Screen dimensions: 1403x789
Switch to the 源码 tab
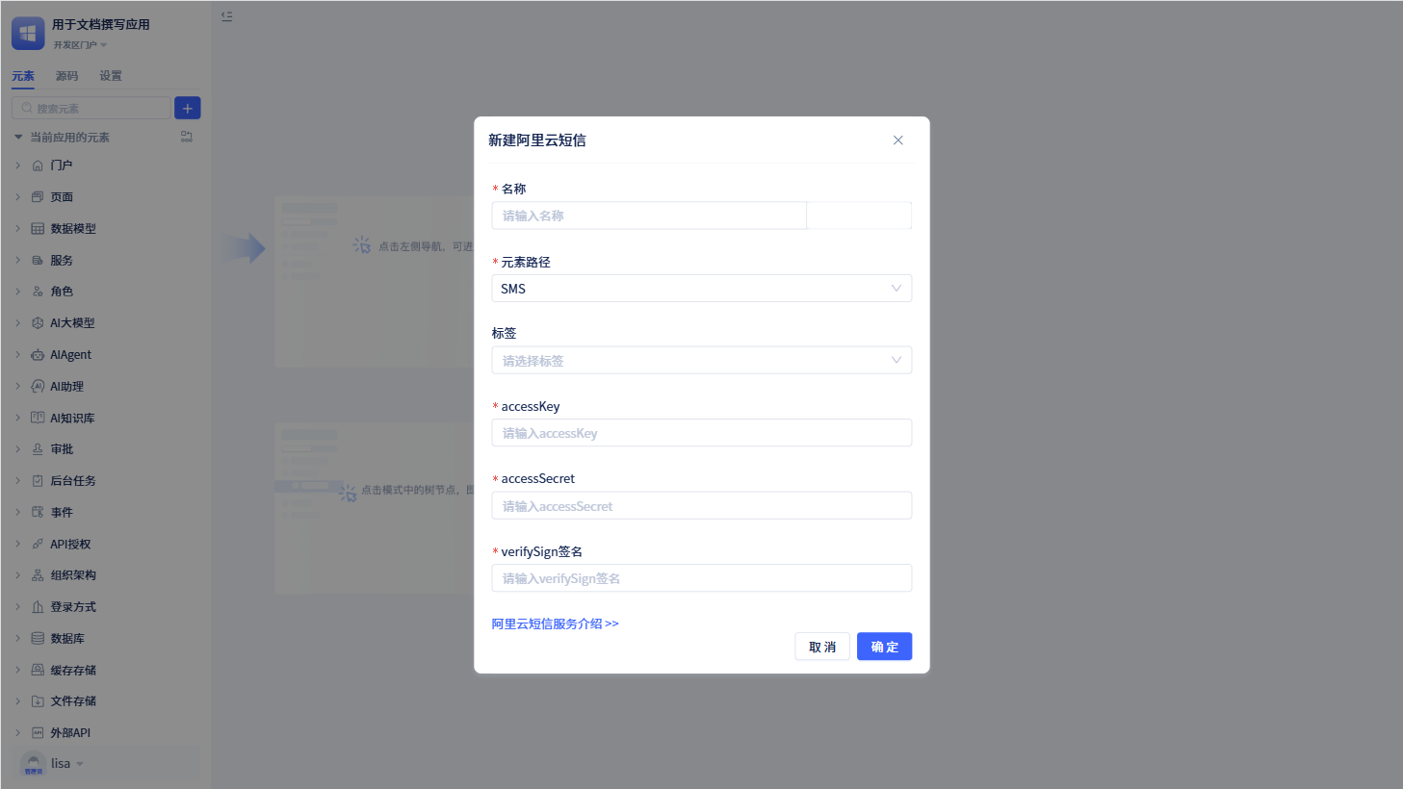pyautogui.click(x=66, y=76)
